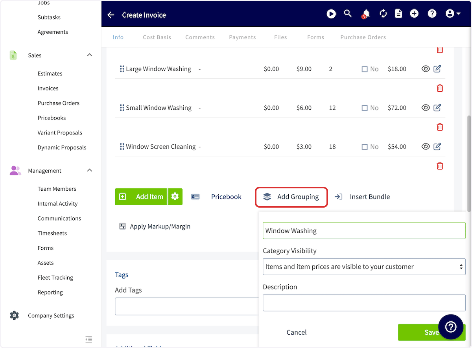This screenshot has width=472, height=348.
Task: Toggle visibility of Window Screen Cleaning
Action: [x=426, y=147]
